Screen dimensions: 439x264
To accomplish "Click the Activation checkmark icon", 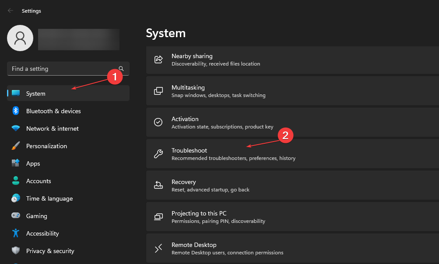I will pyautogui.click(x=158, y=122).
